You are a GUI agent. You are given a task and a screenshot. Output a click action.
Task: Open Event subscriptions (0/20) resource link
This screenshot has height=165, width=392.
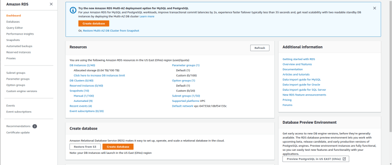click(x=86, y=111)
